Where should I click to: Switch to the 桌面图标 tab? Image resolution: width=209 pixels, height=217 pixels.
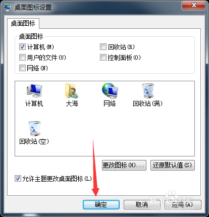(23, 23)
